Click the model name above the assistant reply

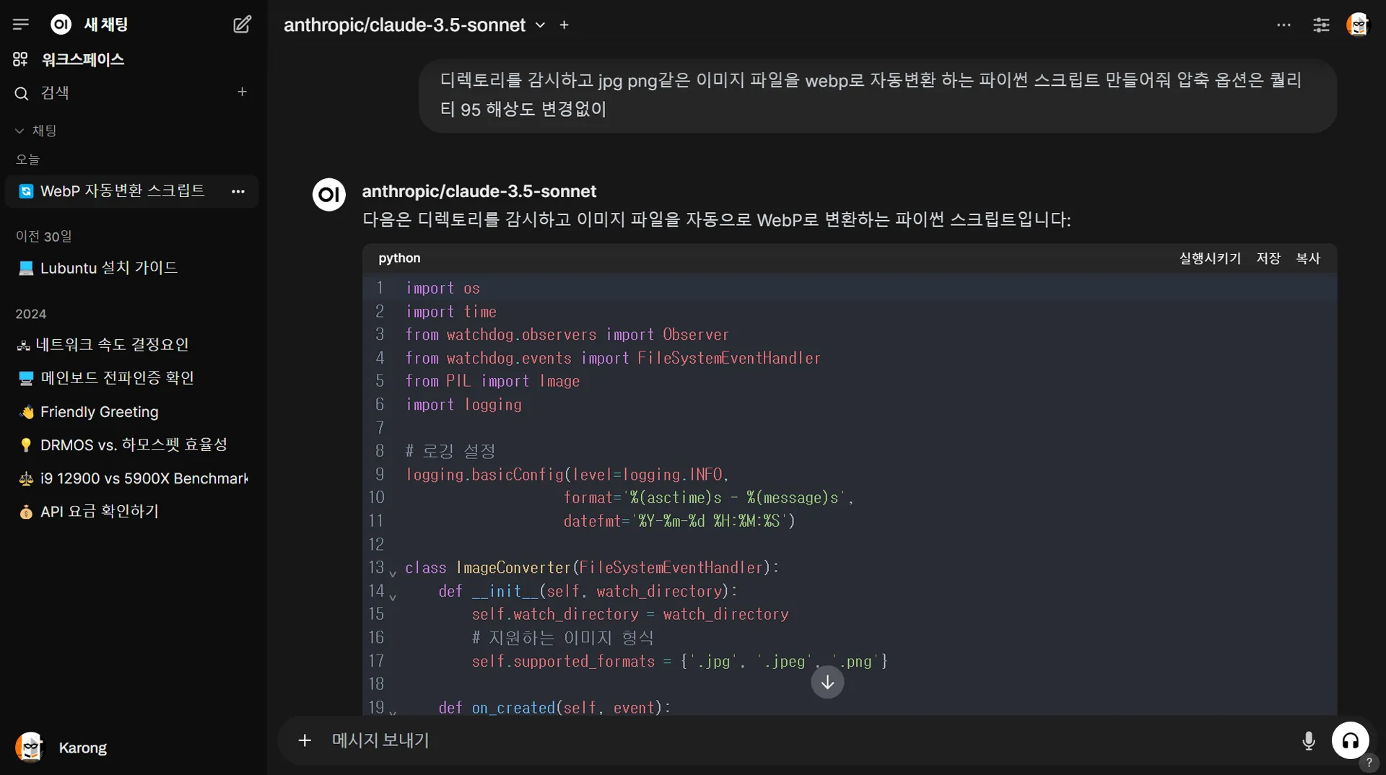(479, 191)
